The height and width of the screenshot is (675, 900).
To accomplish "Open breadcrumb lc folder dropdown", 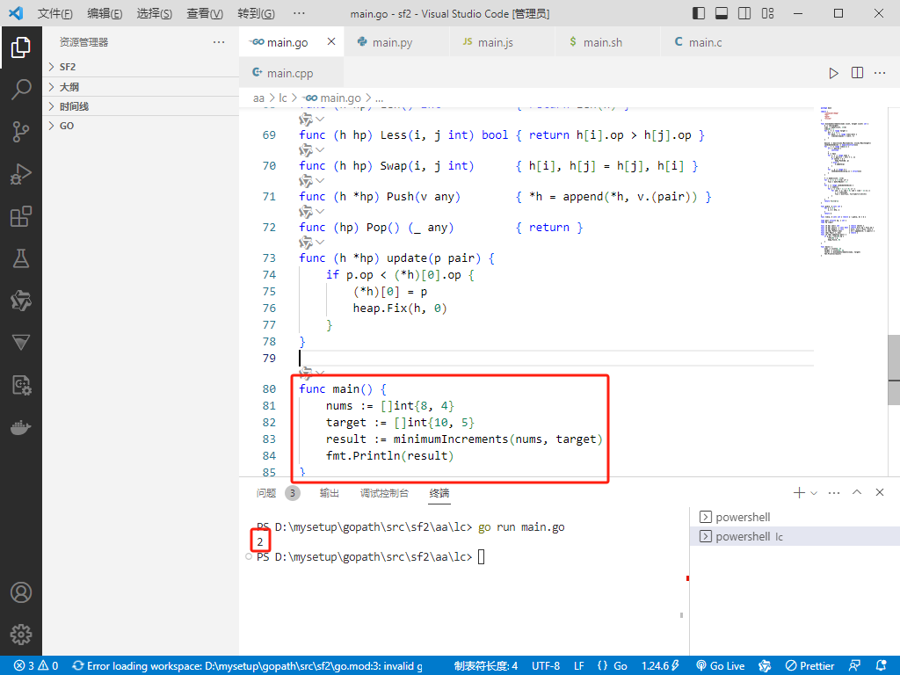I will pos(283,98).
